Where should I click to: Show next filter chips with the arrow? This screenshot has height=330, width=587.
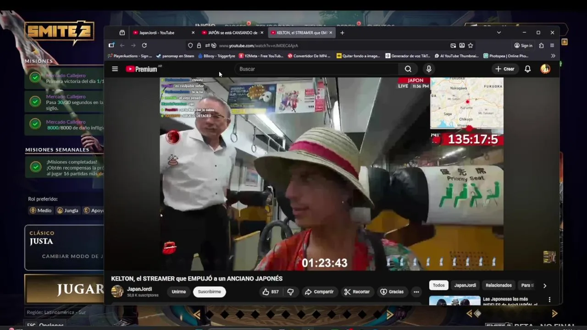[x=545, y=286]
